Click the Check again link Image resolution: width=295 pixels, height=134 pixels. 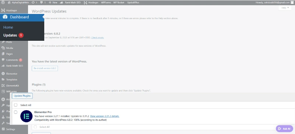98,37
